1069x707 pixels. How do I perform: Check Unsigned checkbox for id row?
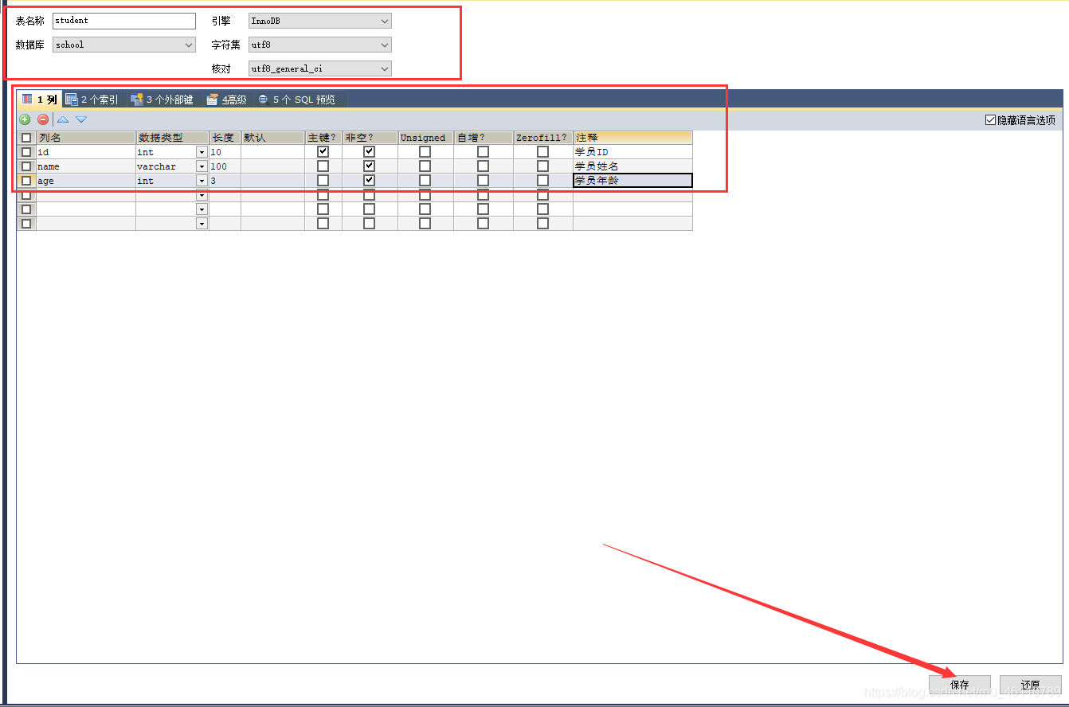point(425,151)
